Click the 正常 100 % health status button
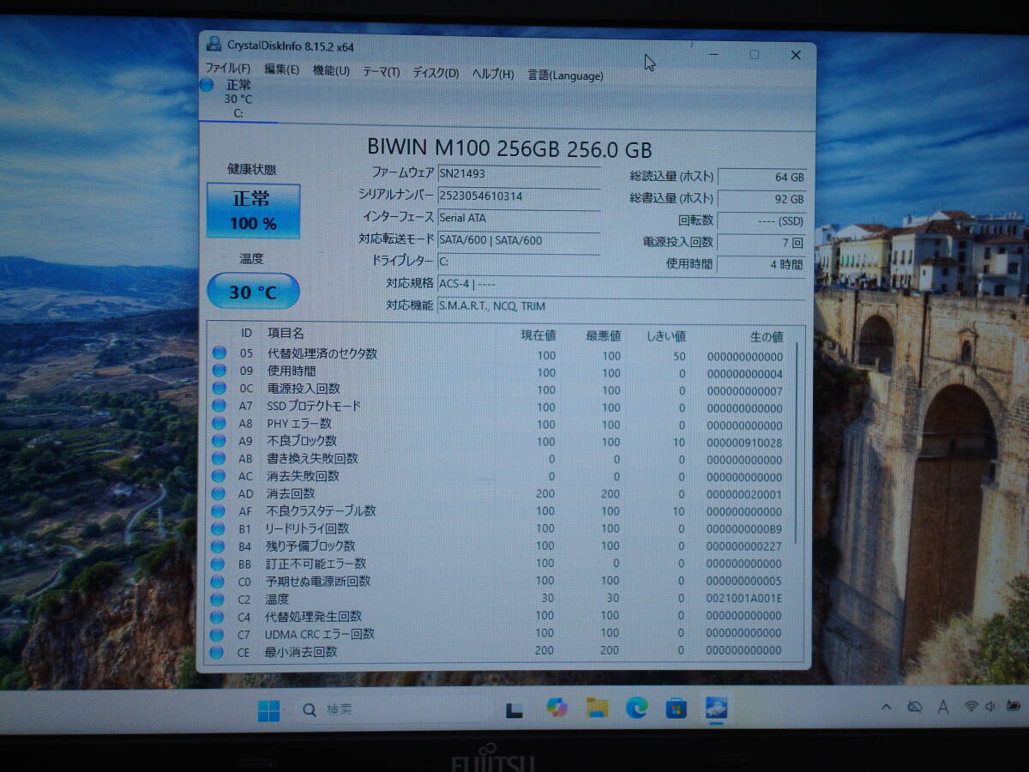The height and width of the screenshot is (772, 1029). tap(253, 211)
